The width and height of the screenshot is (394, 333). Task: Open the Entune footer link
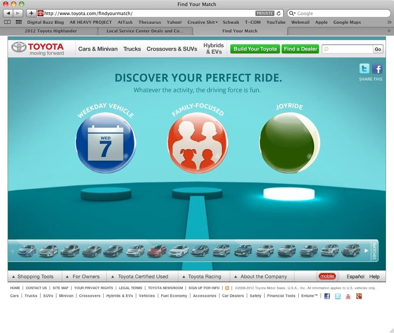click(x=309, y=296)
